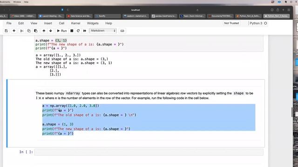
Task: Click the localhost address bar
Action: pos(135,10)
